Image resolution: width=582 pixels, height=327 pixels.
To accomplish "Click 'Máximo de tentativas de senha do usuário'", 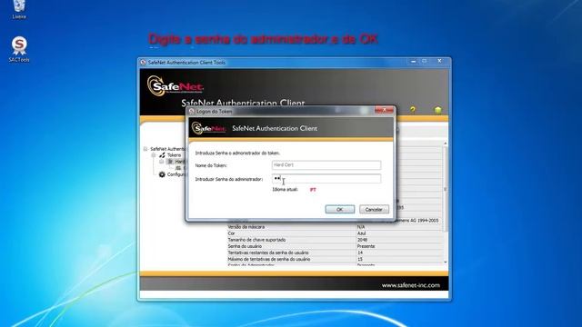I will click(x=269, y=259).
